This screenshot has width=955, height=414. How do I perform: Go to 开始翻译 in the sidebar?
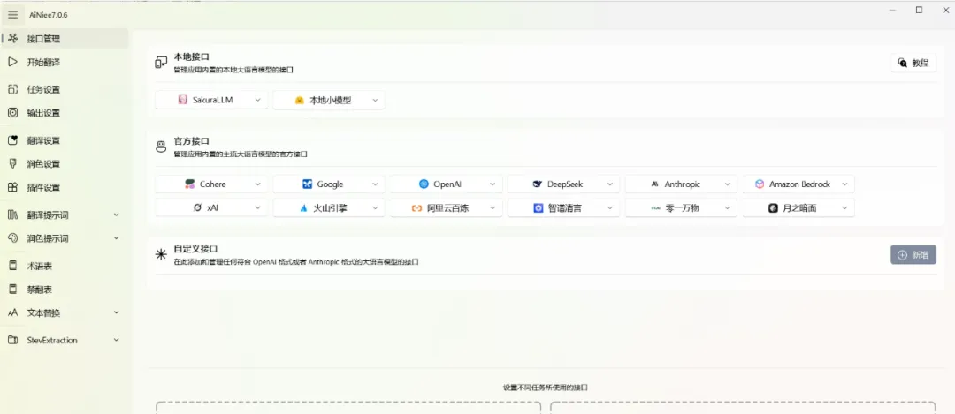pyautogui.click(x=64, y=62)
